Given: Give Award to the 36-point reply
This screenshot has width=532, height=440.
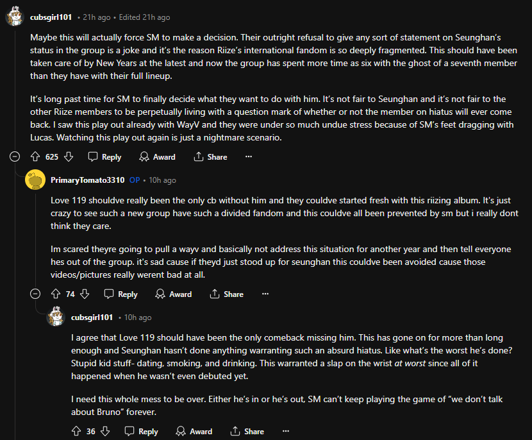Looking at the screenshot, I should pos(194,431).
